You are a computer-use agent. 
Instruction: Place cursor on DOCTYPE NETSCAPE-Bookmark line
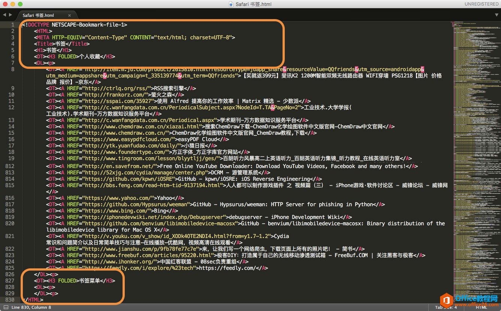pos(75,25)
